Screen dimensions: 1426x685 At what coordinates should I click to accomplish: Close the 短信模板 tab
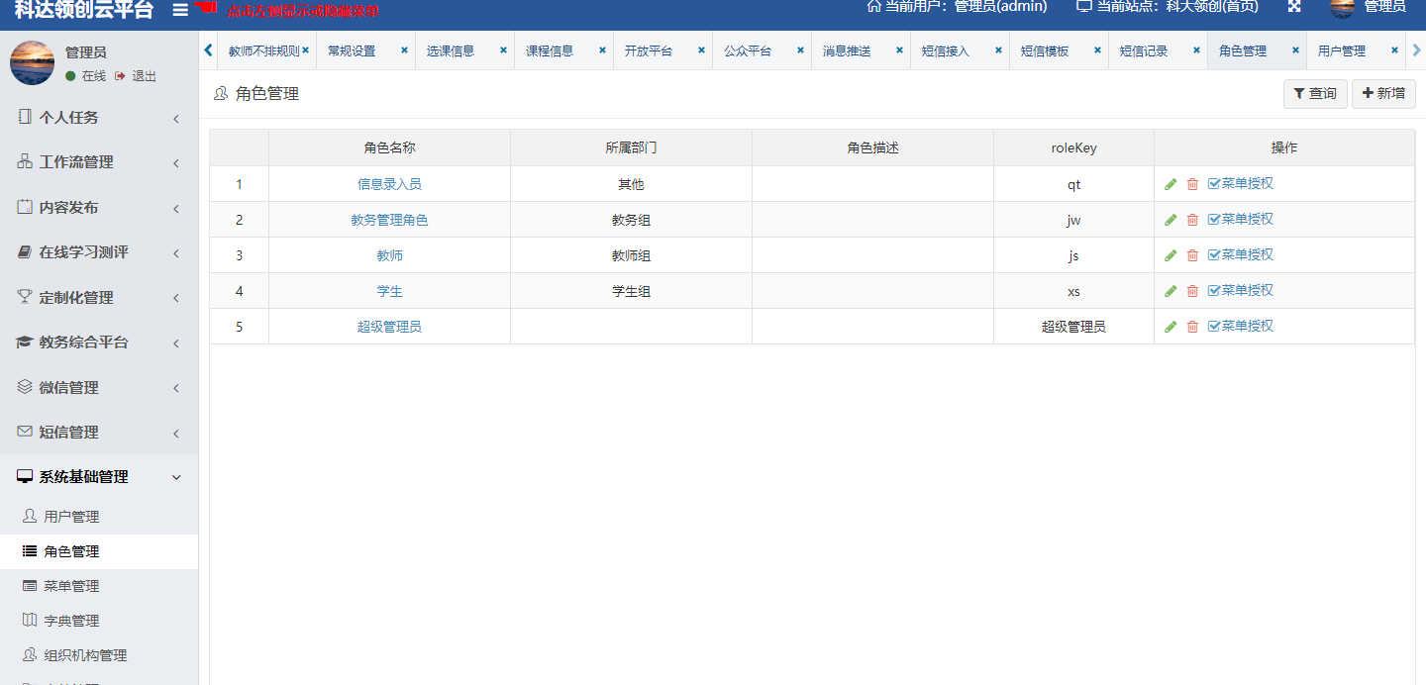tap(1097, 50)
